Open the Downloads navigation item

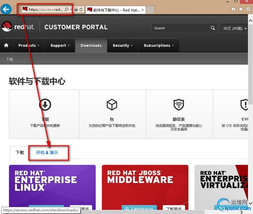(91, 46)
